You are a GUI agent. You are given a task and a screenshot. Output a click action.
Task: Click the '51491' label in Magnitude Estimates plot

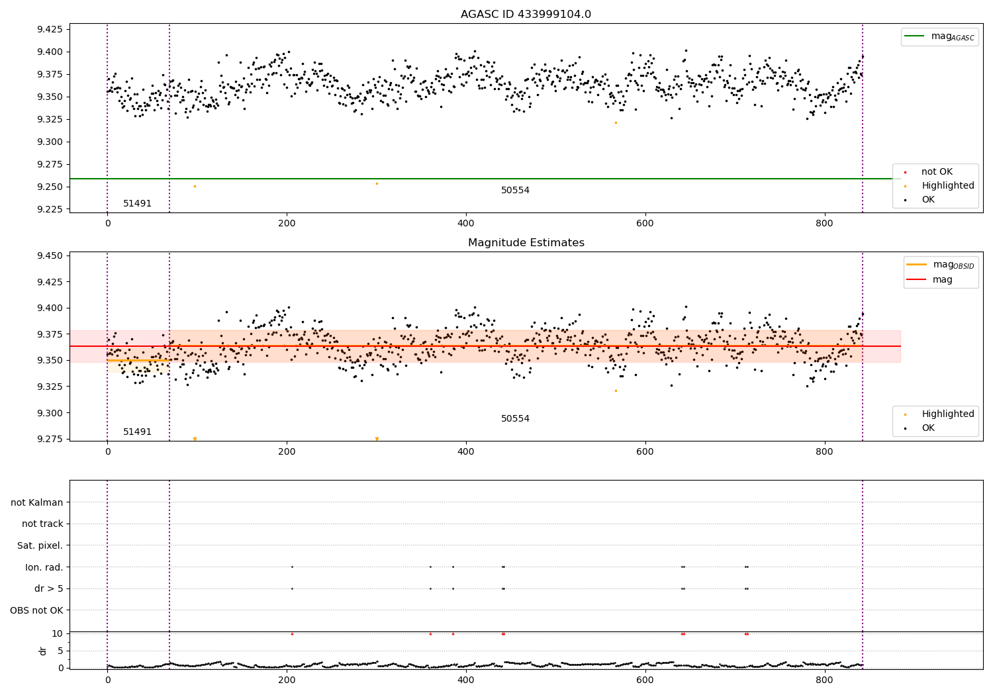[137, 432]
